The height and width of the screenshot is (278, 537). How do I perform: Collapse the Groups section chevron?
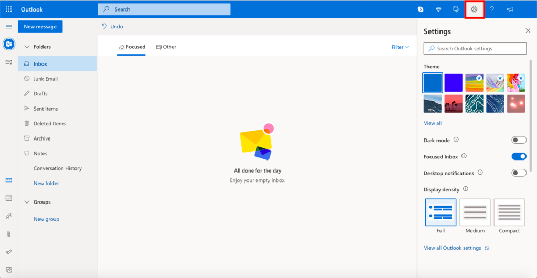coord(27,202)
